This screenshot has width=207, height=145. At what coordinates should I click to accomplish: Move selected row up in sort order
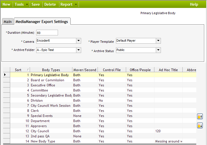[x=200, y=117]
